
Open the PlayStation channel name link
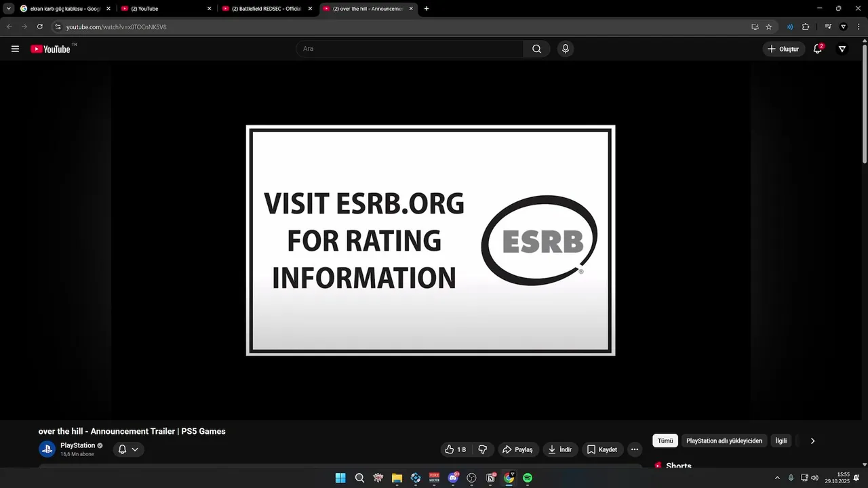point(77,445)
